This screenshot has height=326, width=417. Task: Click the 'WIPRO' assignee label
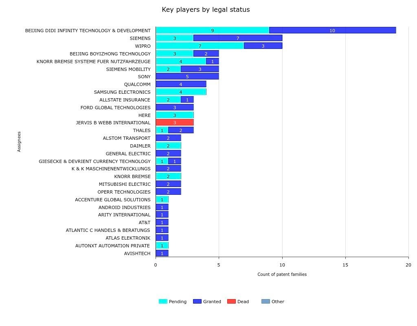point(143,46)
